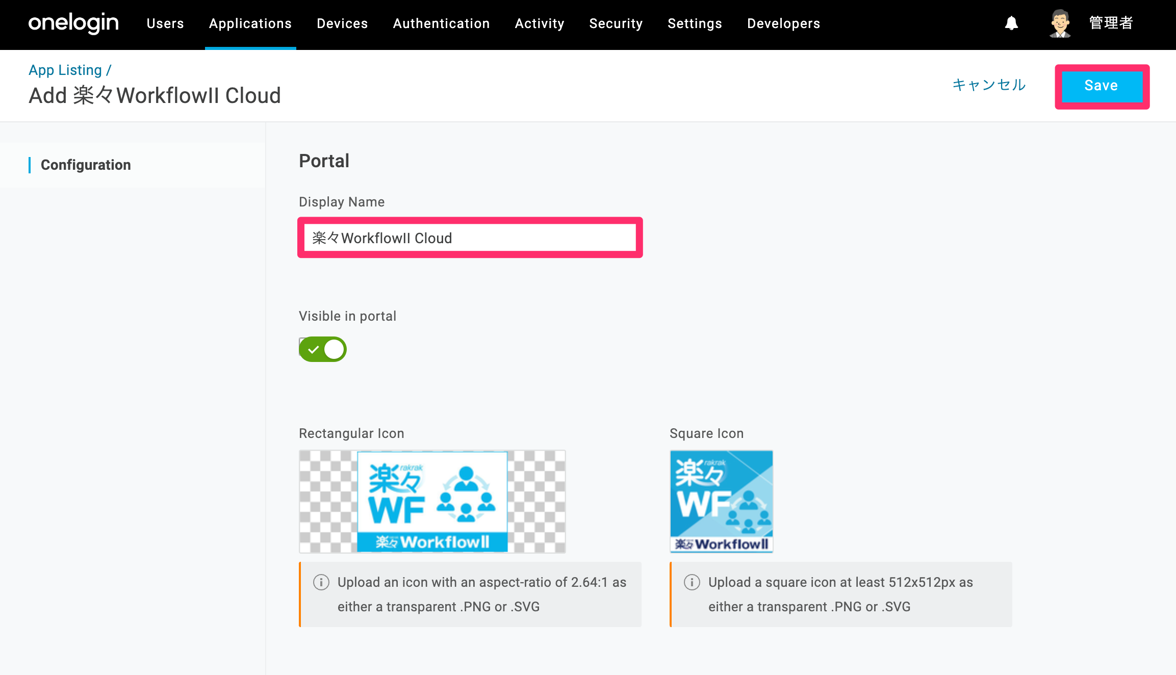Open the notifications bell
Image resolution: width=1176 pixels, height=675 pixels.
coord(1011,23)
